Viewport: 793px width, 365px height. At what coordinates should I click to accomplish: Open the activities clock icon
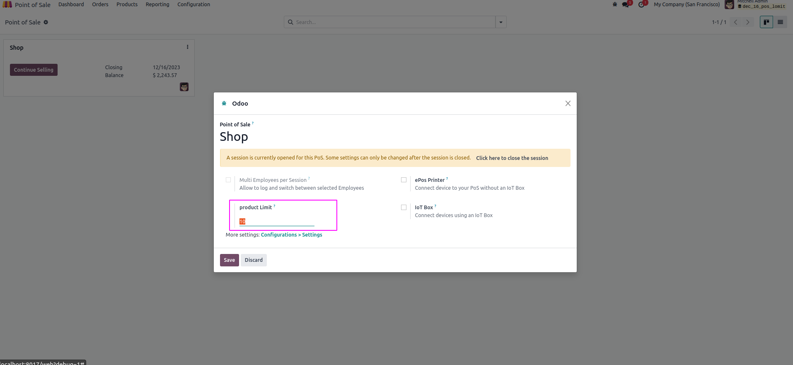click(x=641, y=5)
